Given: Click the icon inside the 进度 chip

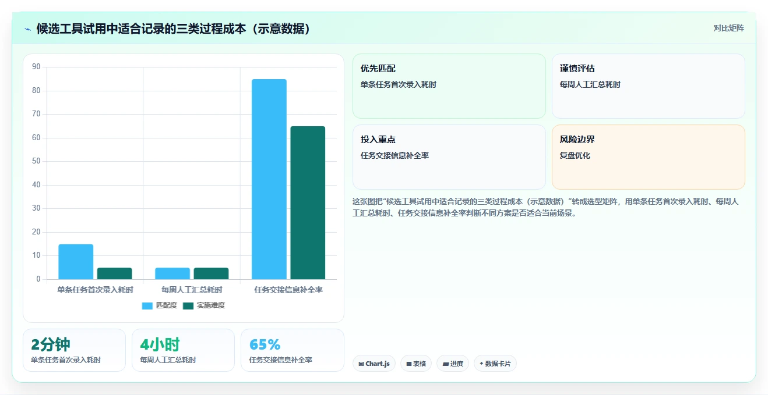Looking at the screenshot, I should coord(446,364).
